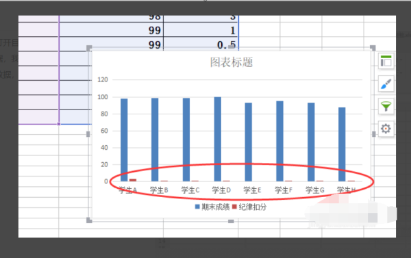The width and height of the screenshot is (411, 258).
Task: Click the purple selection range corner handle
Action: click(x=59, y=124)
